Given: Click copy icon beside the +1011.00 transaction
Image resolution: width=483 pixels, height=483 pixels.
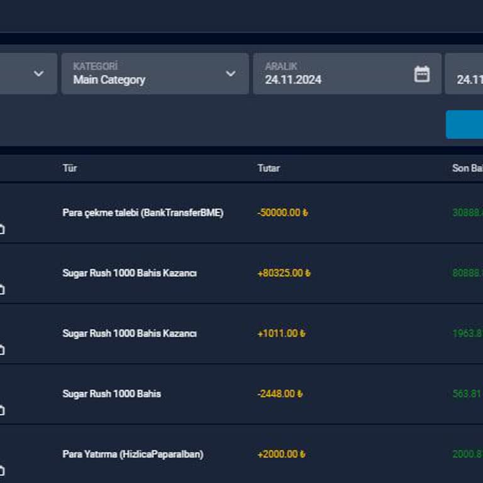Looking at the screenshot, I should [x=2, y=350].
